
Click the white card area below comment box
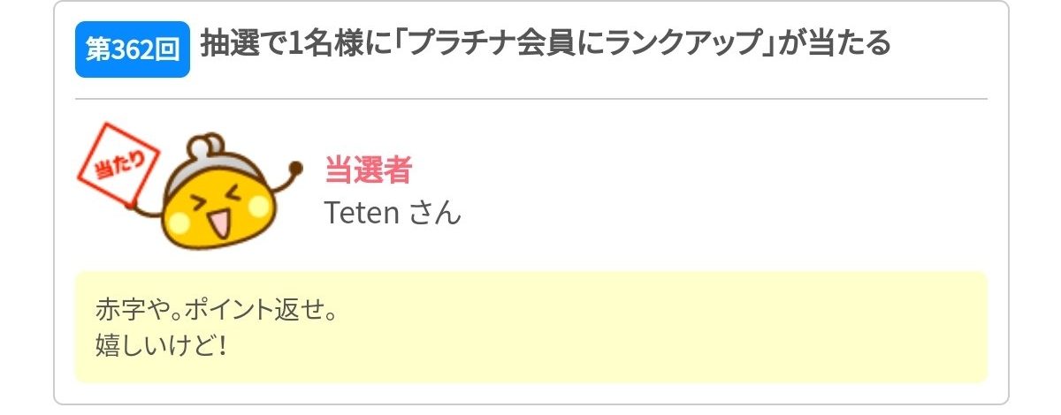click(530, 394)
